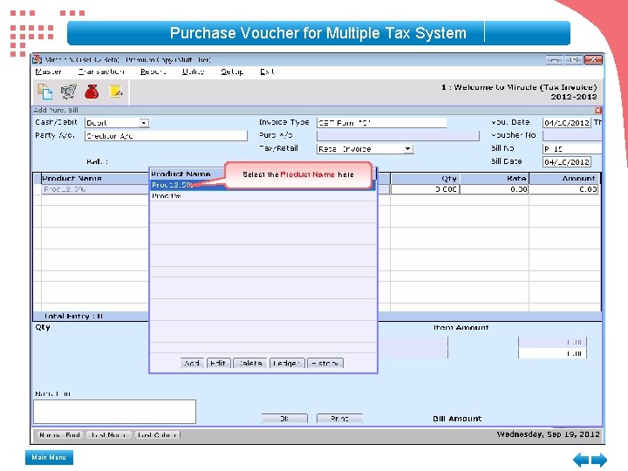
Task: Click the Add button in product popup
Action: pyautogui.click(x=192, y=363)
